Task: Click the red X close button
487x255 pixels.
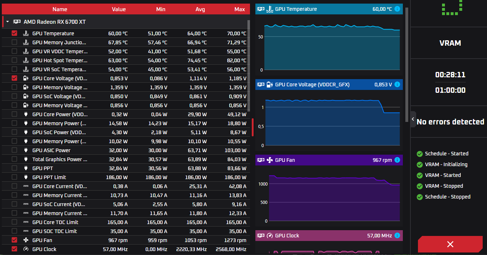Action: 450,244
